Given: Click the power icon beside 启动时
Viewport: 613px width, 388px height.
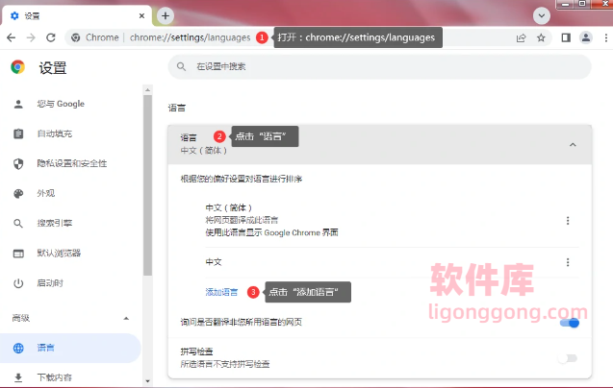Looking at the screenshot, I should (18, 283).
